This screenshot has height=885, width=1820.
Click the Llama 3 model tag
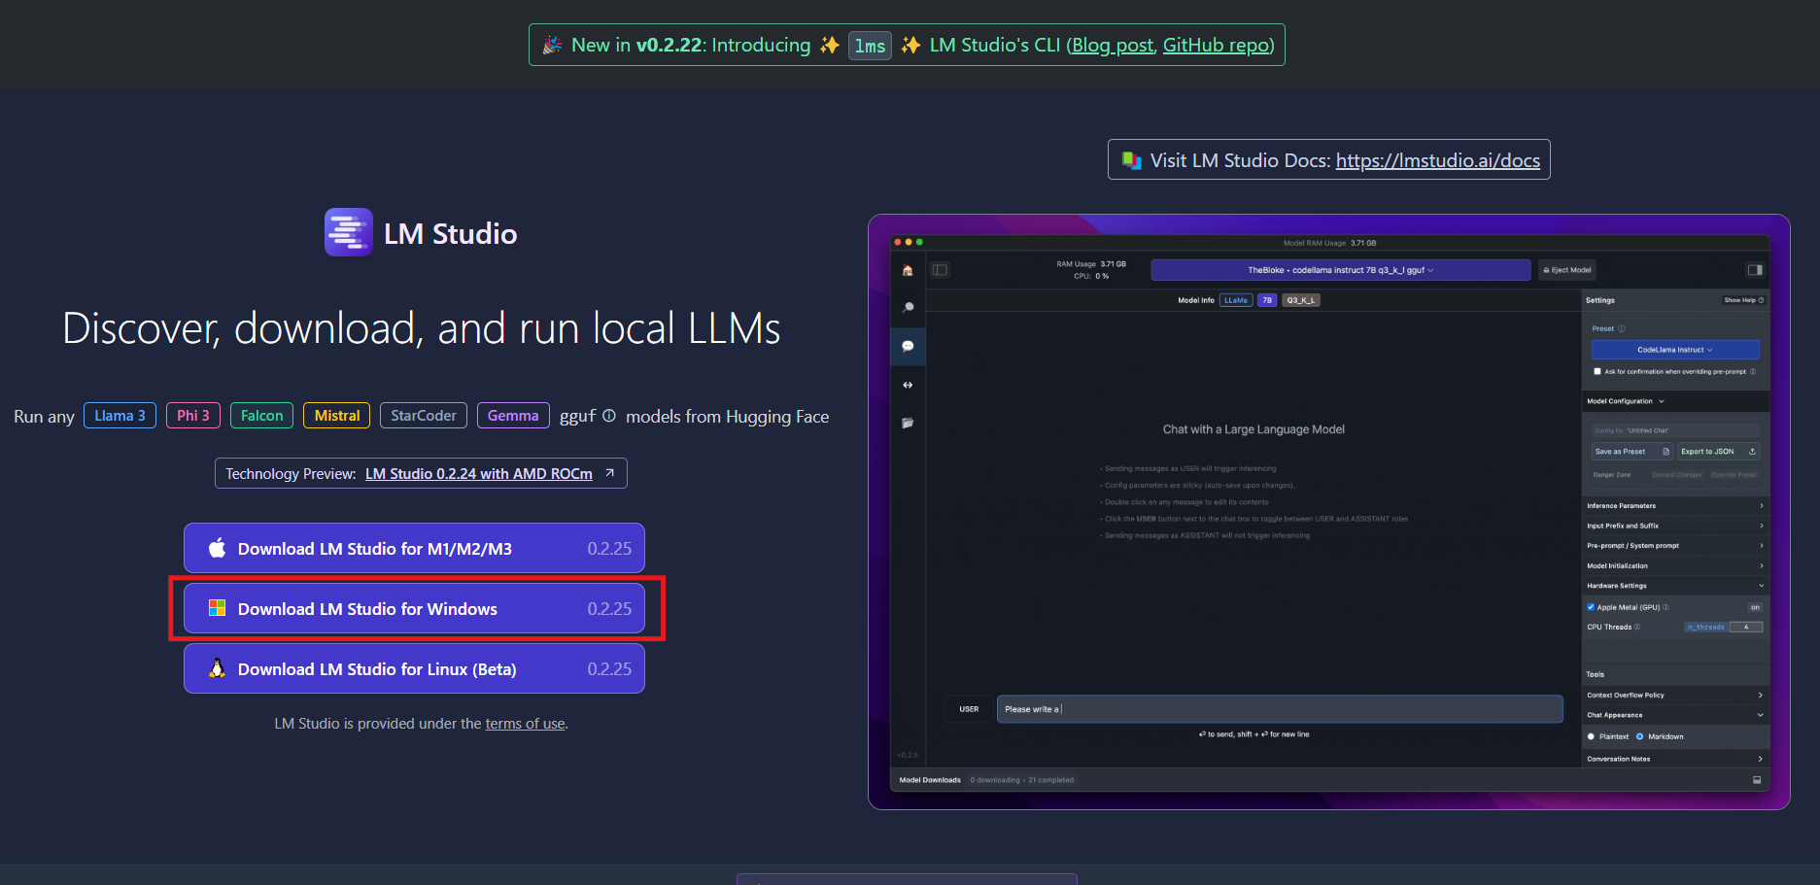tap(120, 416)
